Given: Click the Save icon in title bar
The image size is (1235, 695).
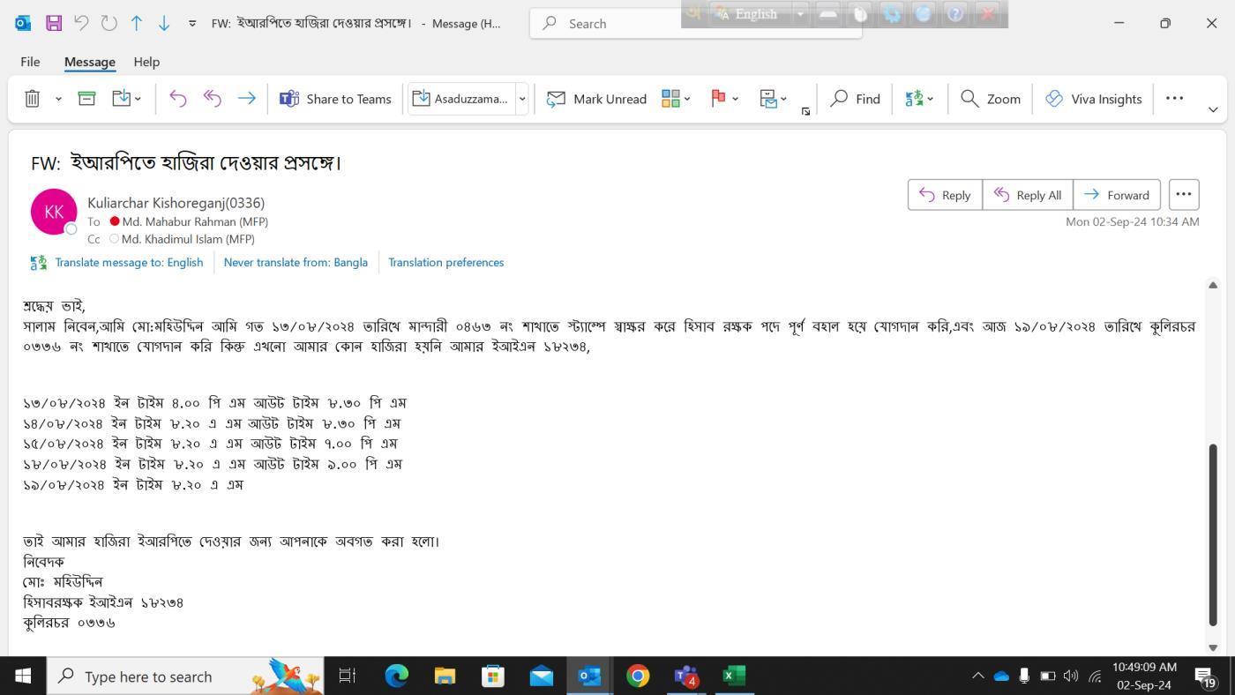Looking at the screenshot, I should coord(53,23).
